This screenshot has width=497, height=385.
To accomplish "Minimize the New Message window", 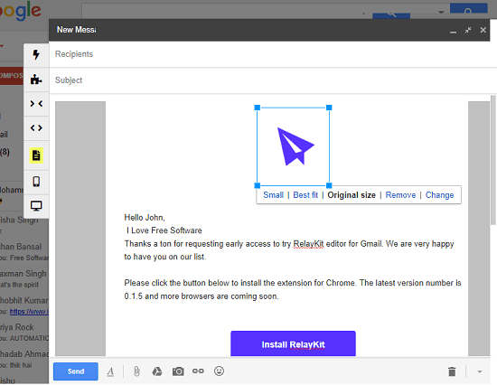I will 454,31.
